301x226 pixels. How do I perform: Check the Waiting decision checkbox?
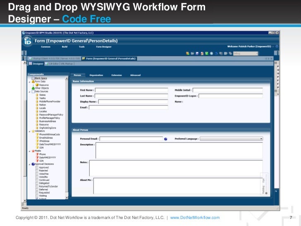point(37,196)
